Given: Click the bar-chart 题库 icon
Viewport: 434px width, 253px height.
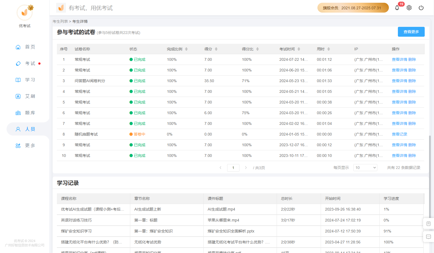Looking at the screenshot, I should pos(18,113).
